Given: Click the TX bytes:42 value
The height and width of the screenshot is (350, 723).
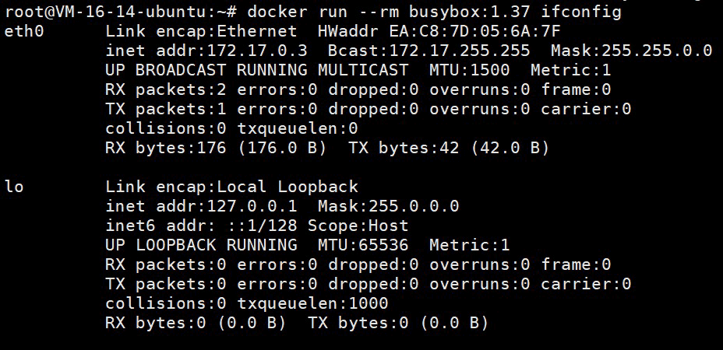Looking at the screenshot, I should tap(404, 148).
